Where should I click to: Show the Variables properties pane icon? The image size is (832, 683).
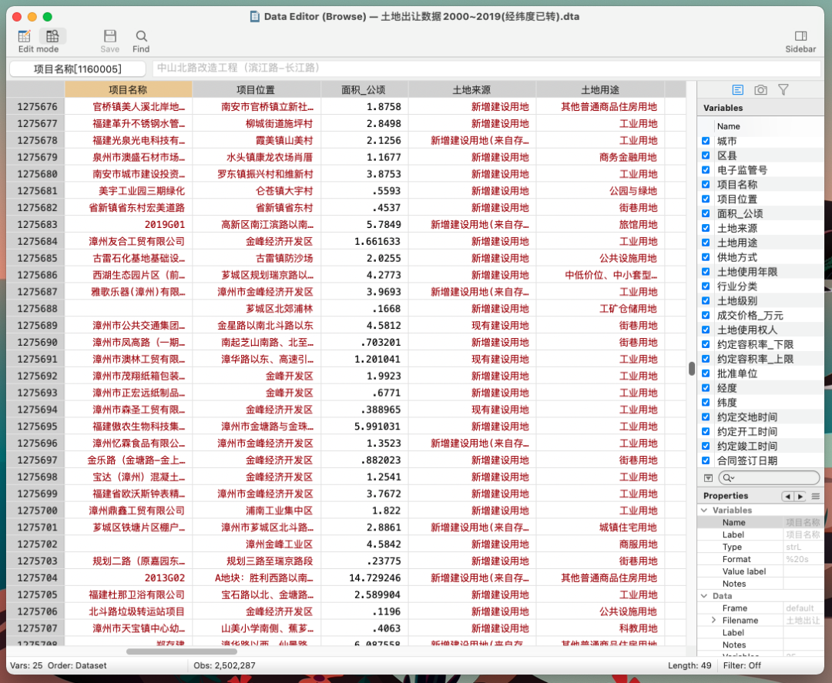(737, 90)
